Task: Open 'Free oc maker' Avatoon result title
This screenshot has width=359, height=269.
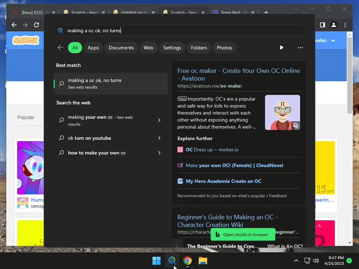Action: point(238,75)
